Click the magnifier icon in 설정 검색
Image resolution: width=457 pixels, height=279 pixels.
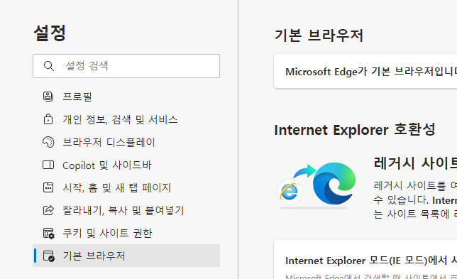pos(49,66)
